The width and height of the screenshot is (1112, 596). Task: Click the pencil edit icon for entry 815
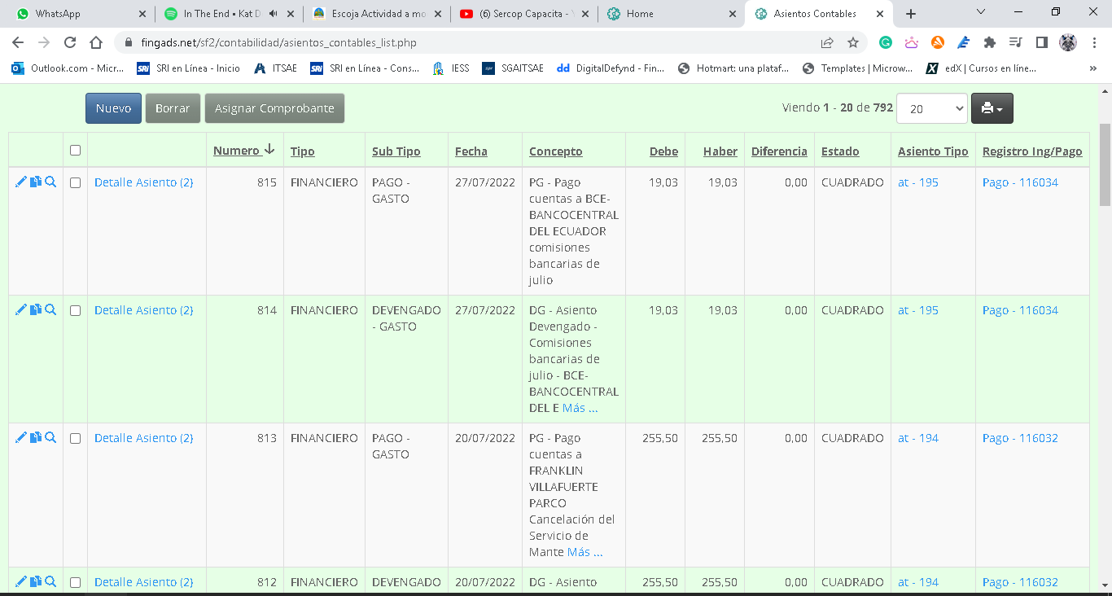(x=21, y=182)
